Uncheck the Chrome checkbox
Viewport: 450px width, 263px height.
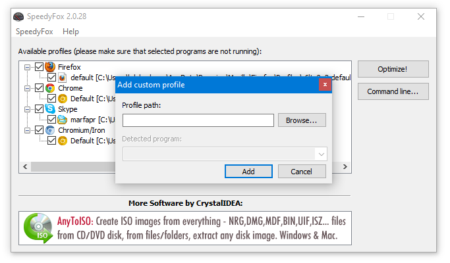point(39,88)
